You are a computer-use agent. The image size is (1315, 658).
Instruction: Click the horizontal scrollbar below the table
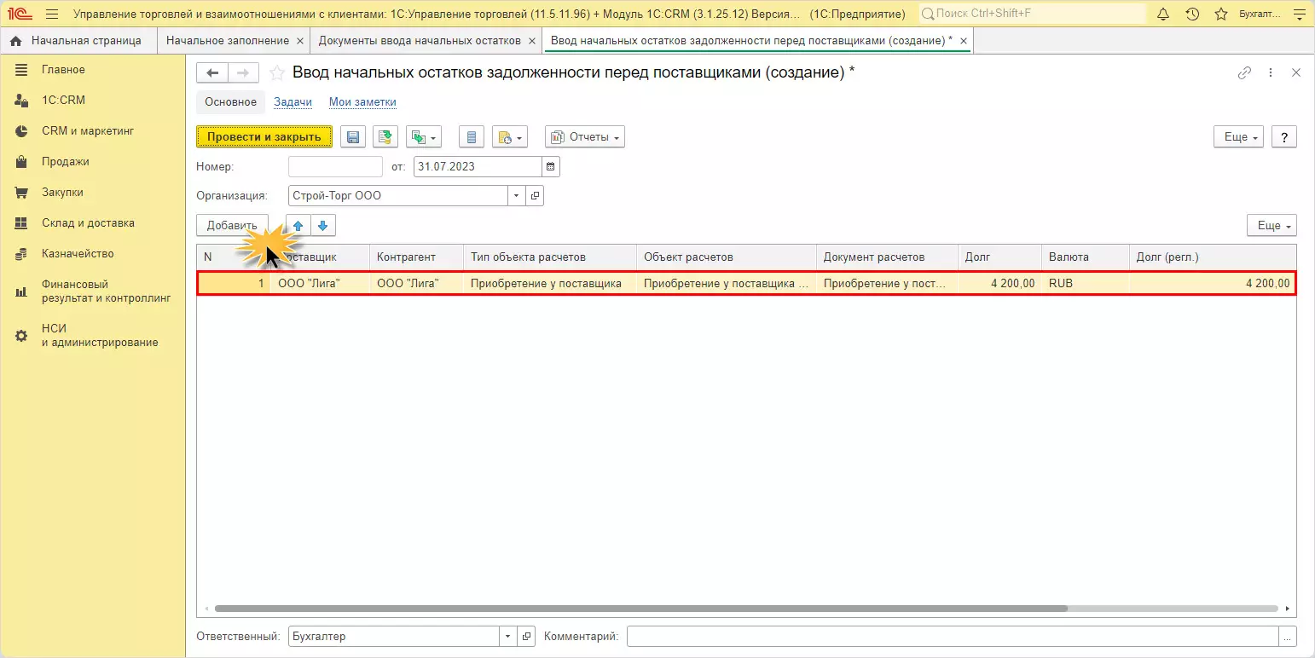tap(641, 609)
